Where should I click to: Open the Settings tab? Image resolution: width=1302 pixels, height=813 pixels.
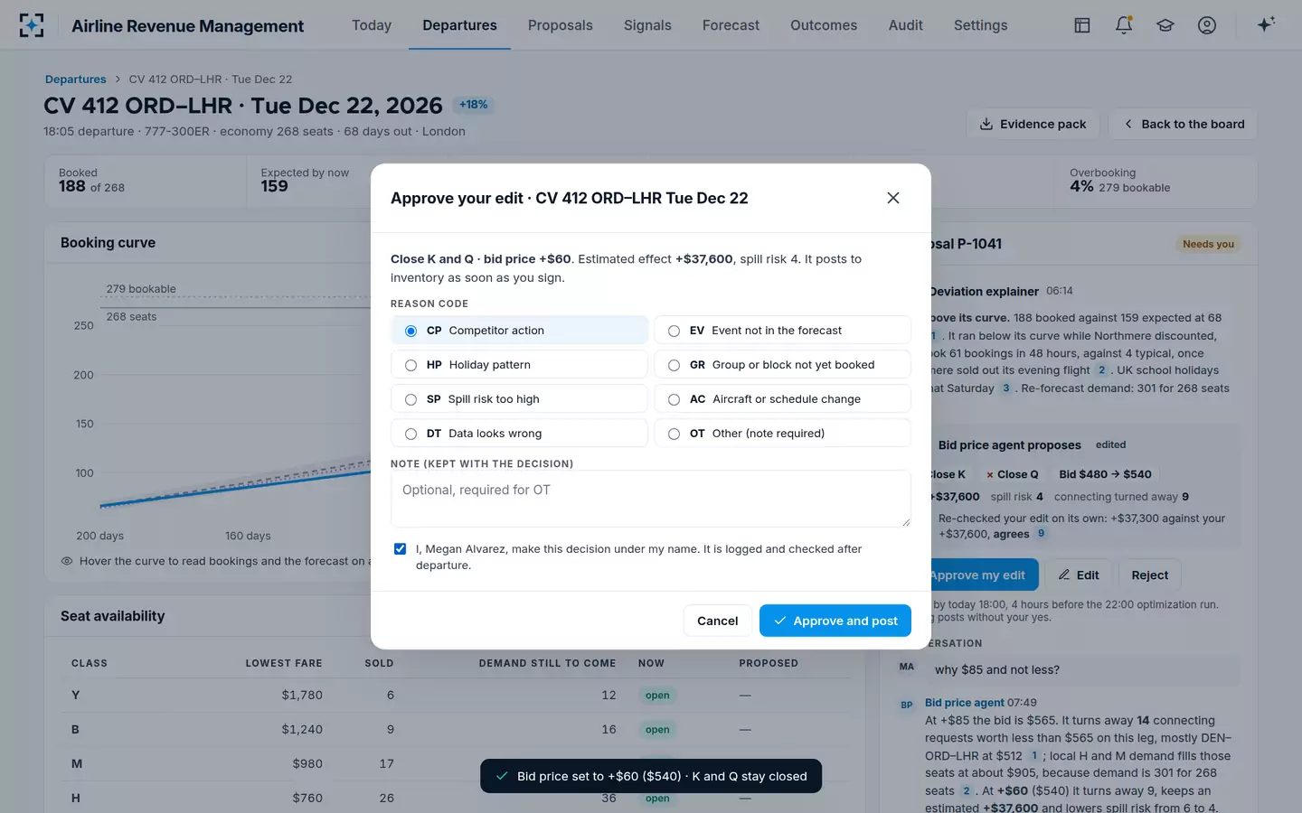pyautogui.click(x=981, y=25)
